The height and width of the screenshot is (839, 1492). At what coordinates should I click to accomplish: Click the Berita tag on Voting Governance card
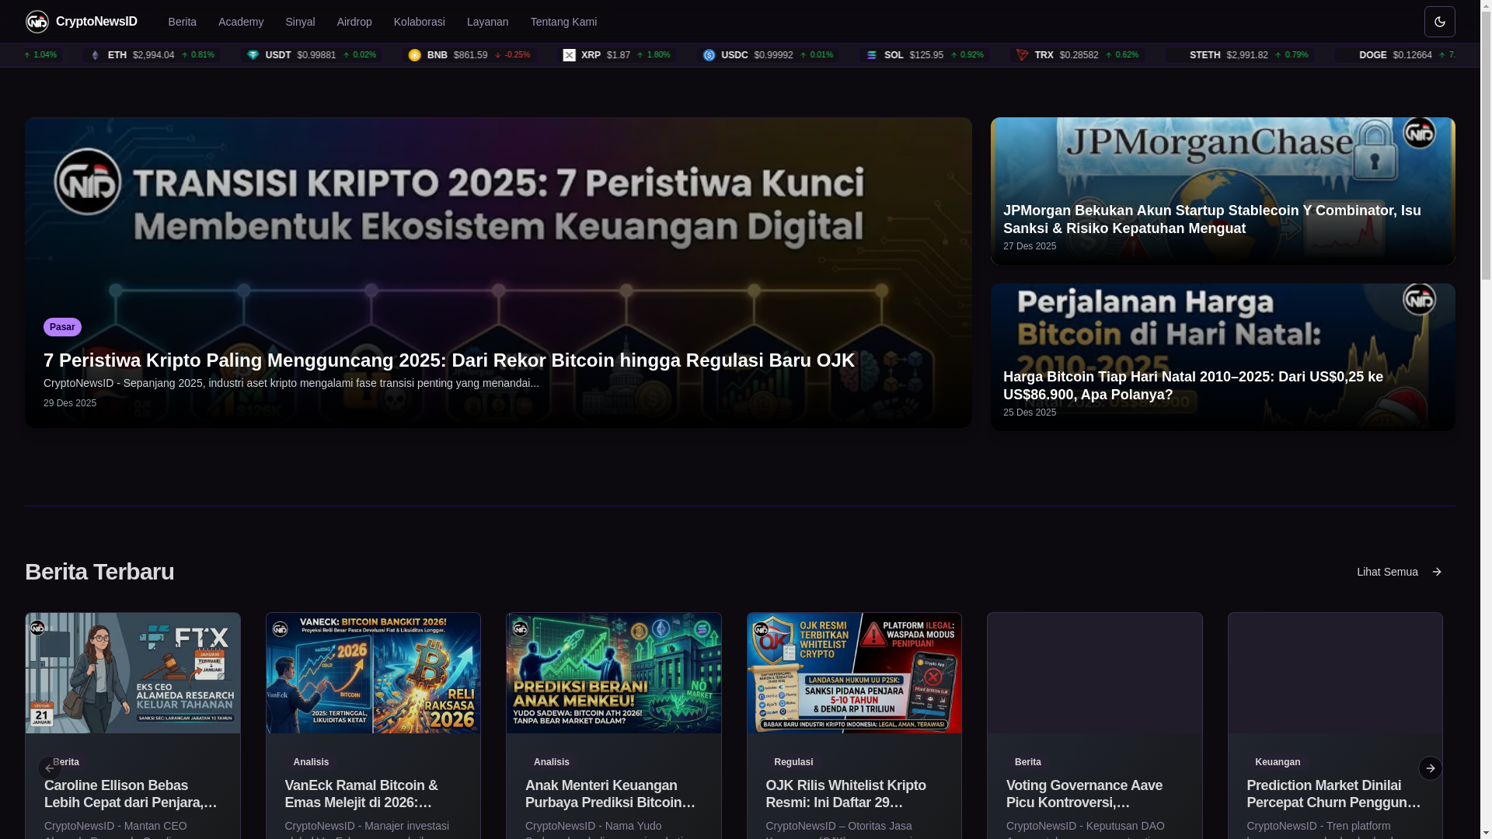click(x=1028, y=762)
